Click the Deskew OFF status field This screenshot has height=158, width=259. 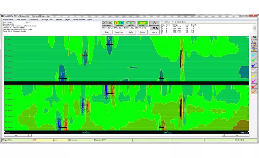click(113, 140)
